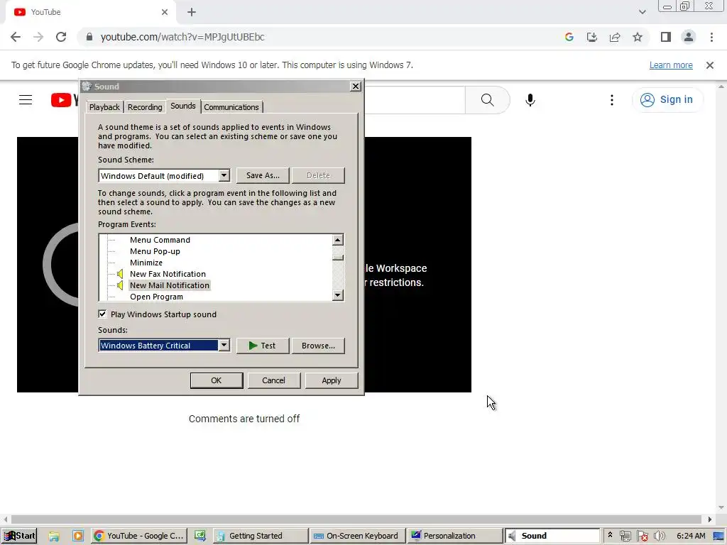Viewport: 727px width, 545px height.
Task: Confirm Sound dialog with OK
Action: [x=217, y=380]
